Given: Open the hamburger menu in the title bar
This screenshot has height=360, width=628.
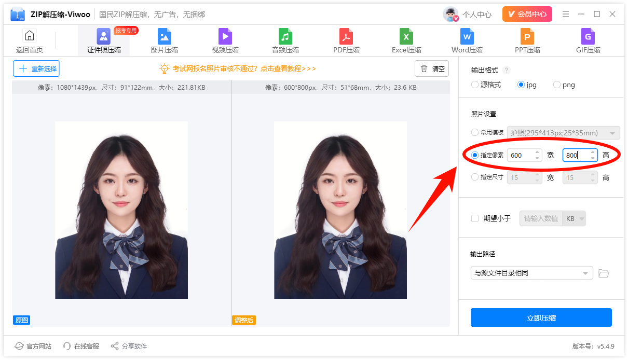Looking at the screenshot, I should coord(566,14).
